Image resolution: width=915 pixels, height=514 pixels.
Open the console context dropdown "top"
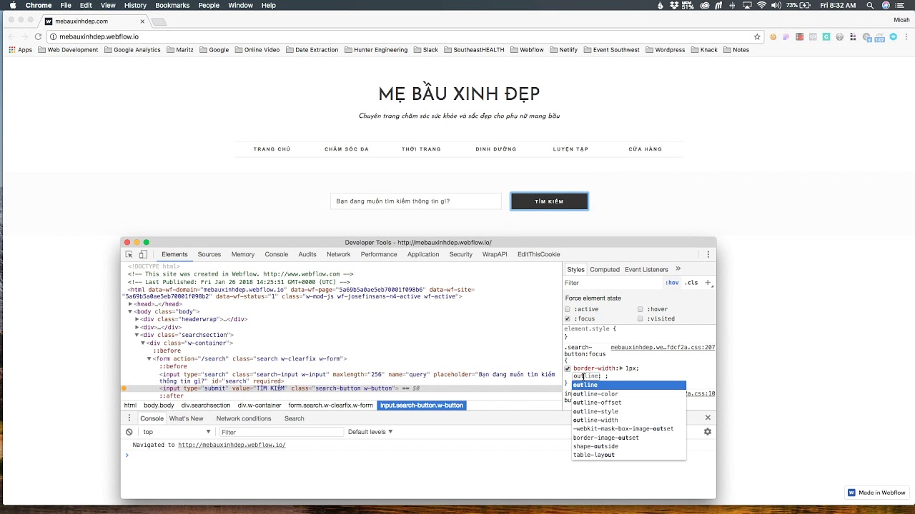[x=177, y=432]
